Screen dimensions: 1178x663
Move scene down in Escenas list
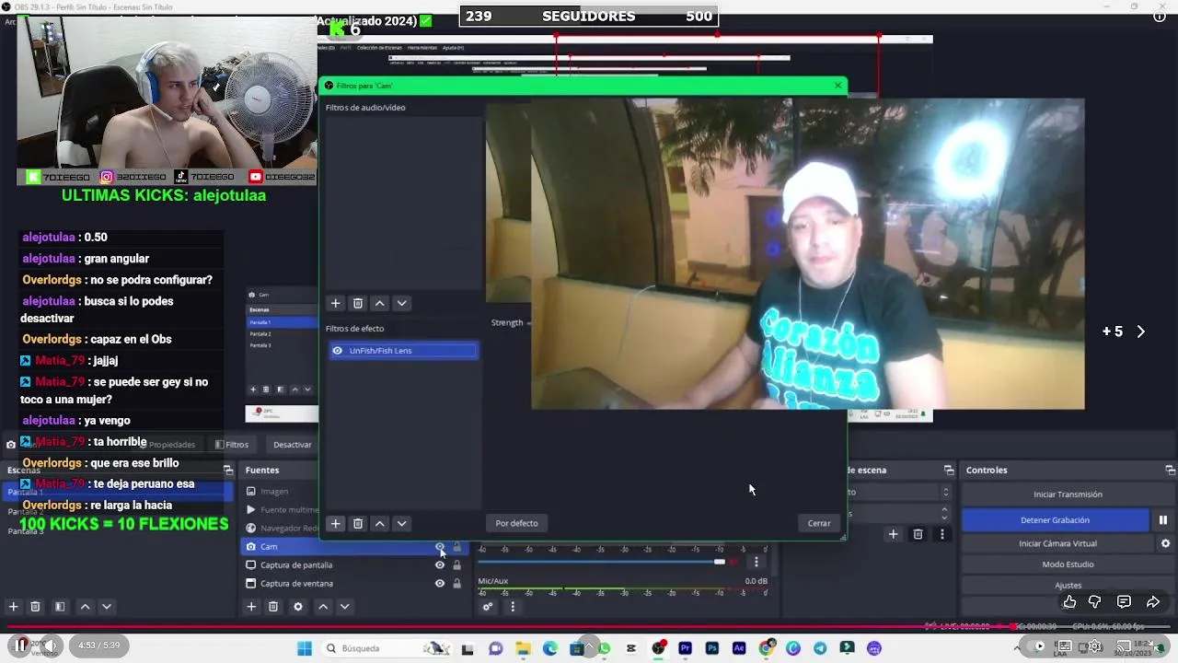pyautogui.click(x=107, y=606)
